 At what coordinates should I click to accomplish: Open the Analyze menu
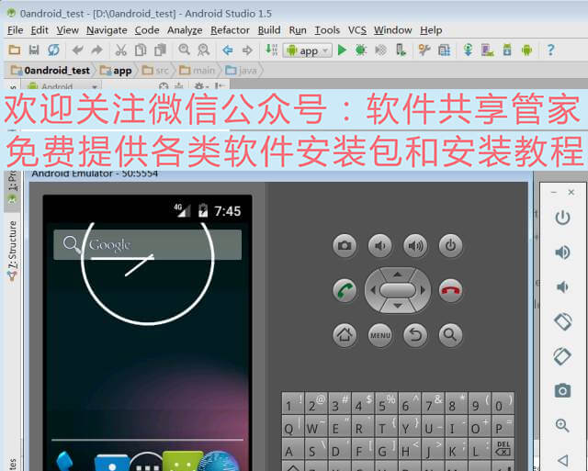[185, 30]
